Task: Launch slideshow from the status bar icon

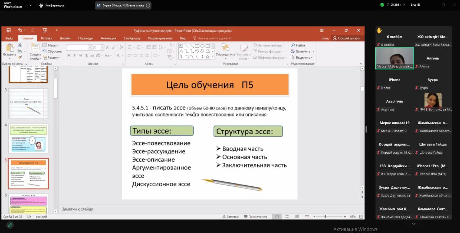Action: click(x=307, y=216)
